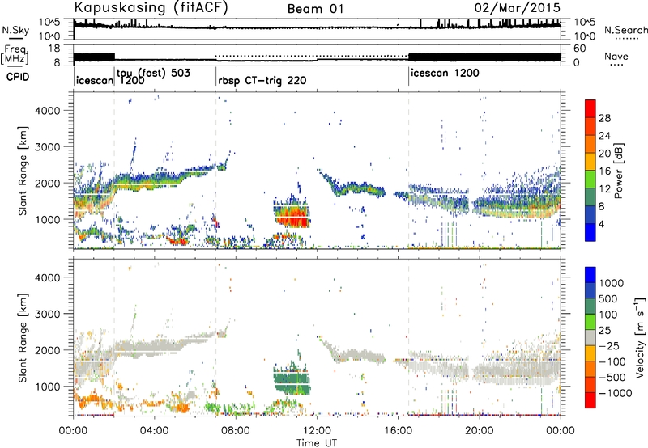Click the "12:00" time axis tick label

click(x=317, y=431)
